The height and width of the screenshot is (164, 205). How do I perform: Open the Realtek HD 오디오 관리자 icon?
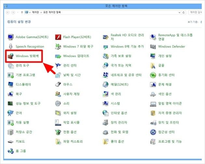click(x=105, y=37)
